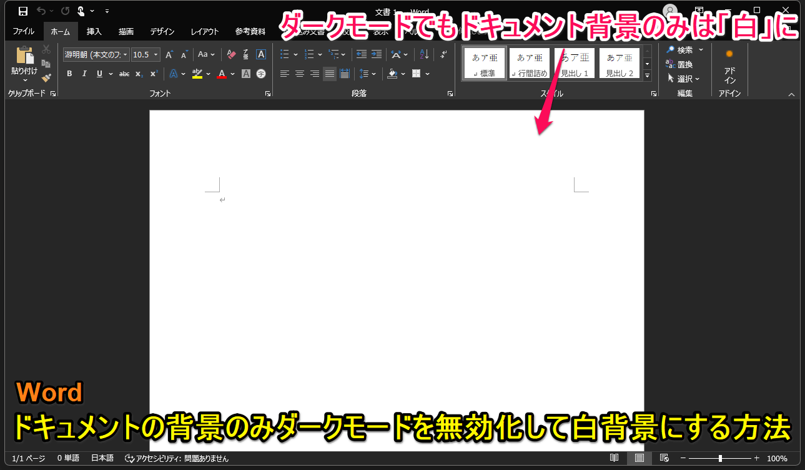Screen dimensions: 805x470
Task: Toggle Bold formatting
Action: click(69, 74)
